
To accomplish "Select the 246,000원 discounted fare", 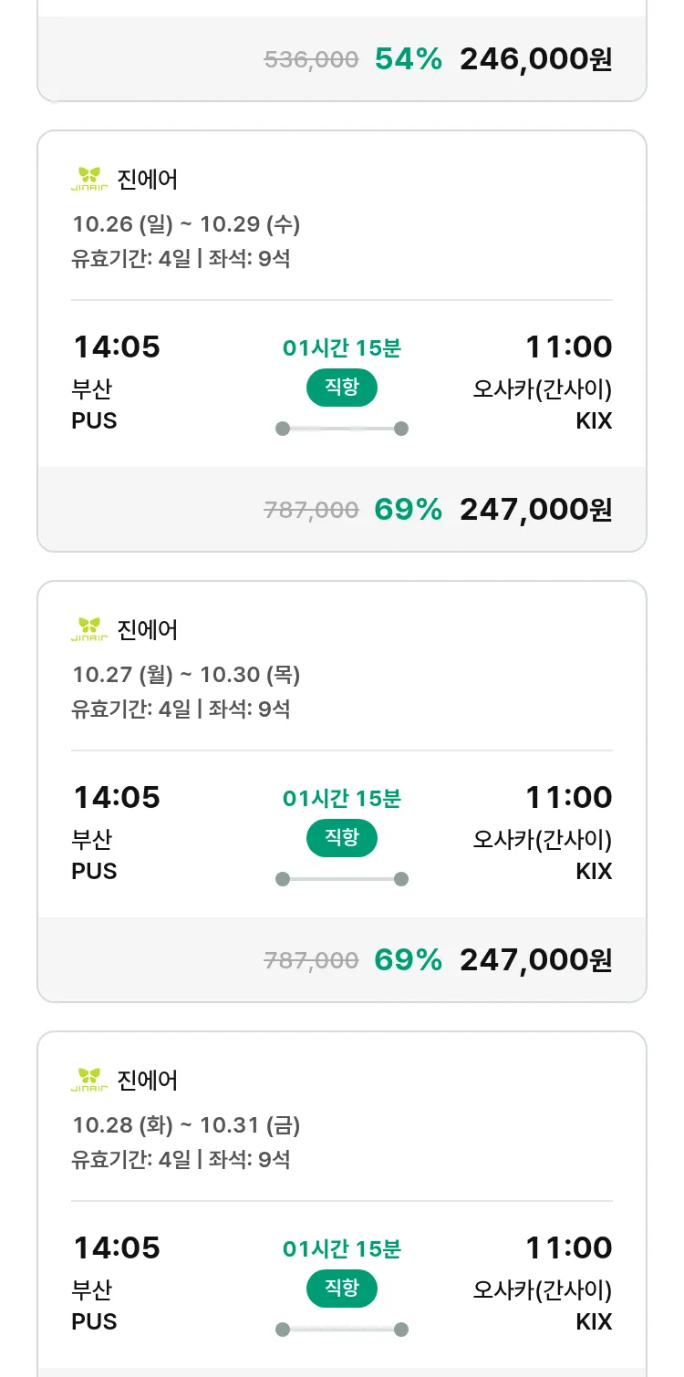I will (x=535, y=59).
